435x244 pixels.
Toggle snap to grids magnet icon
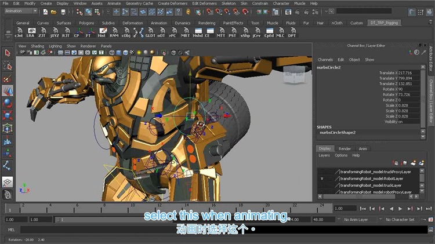pyautogui.click(x=209, y=12)
